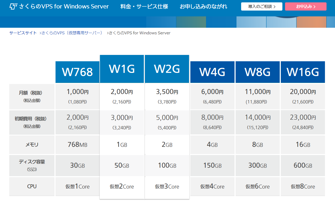The height and width of the screenshot is (206, 335).
Task: Click the 16GB memory value
Action: tap(303, 145)
